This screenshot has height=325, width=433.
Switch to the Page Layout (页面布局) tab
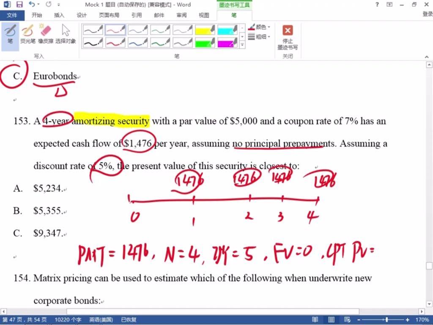pos(109,15)
